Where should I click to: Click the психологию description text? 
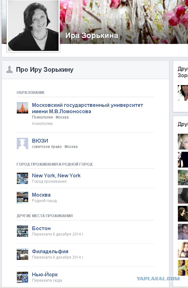(x=42, y=124)
